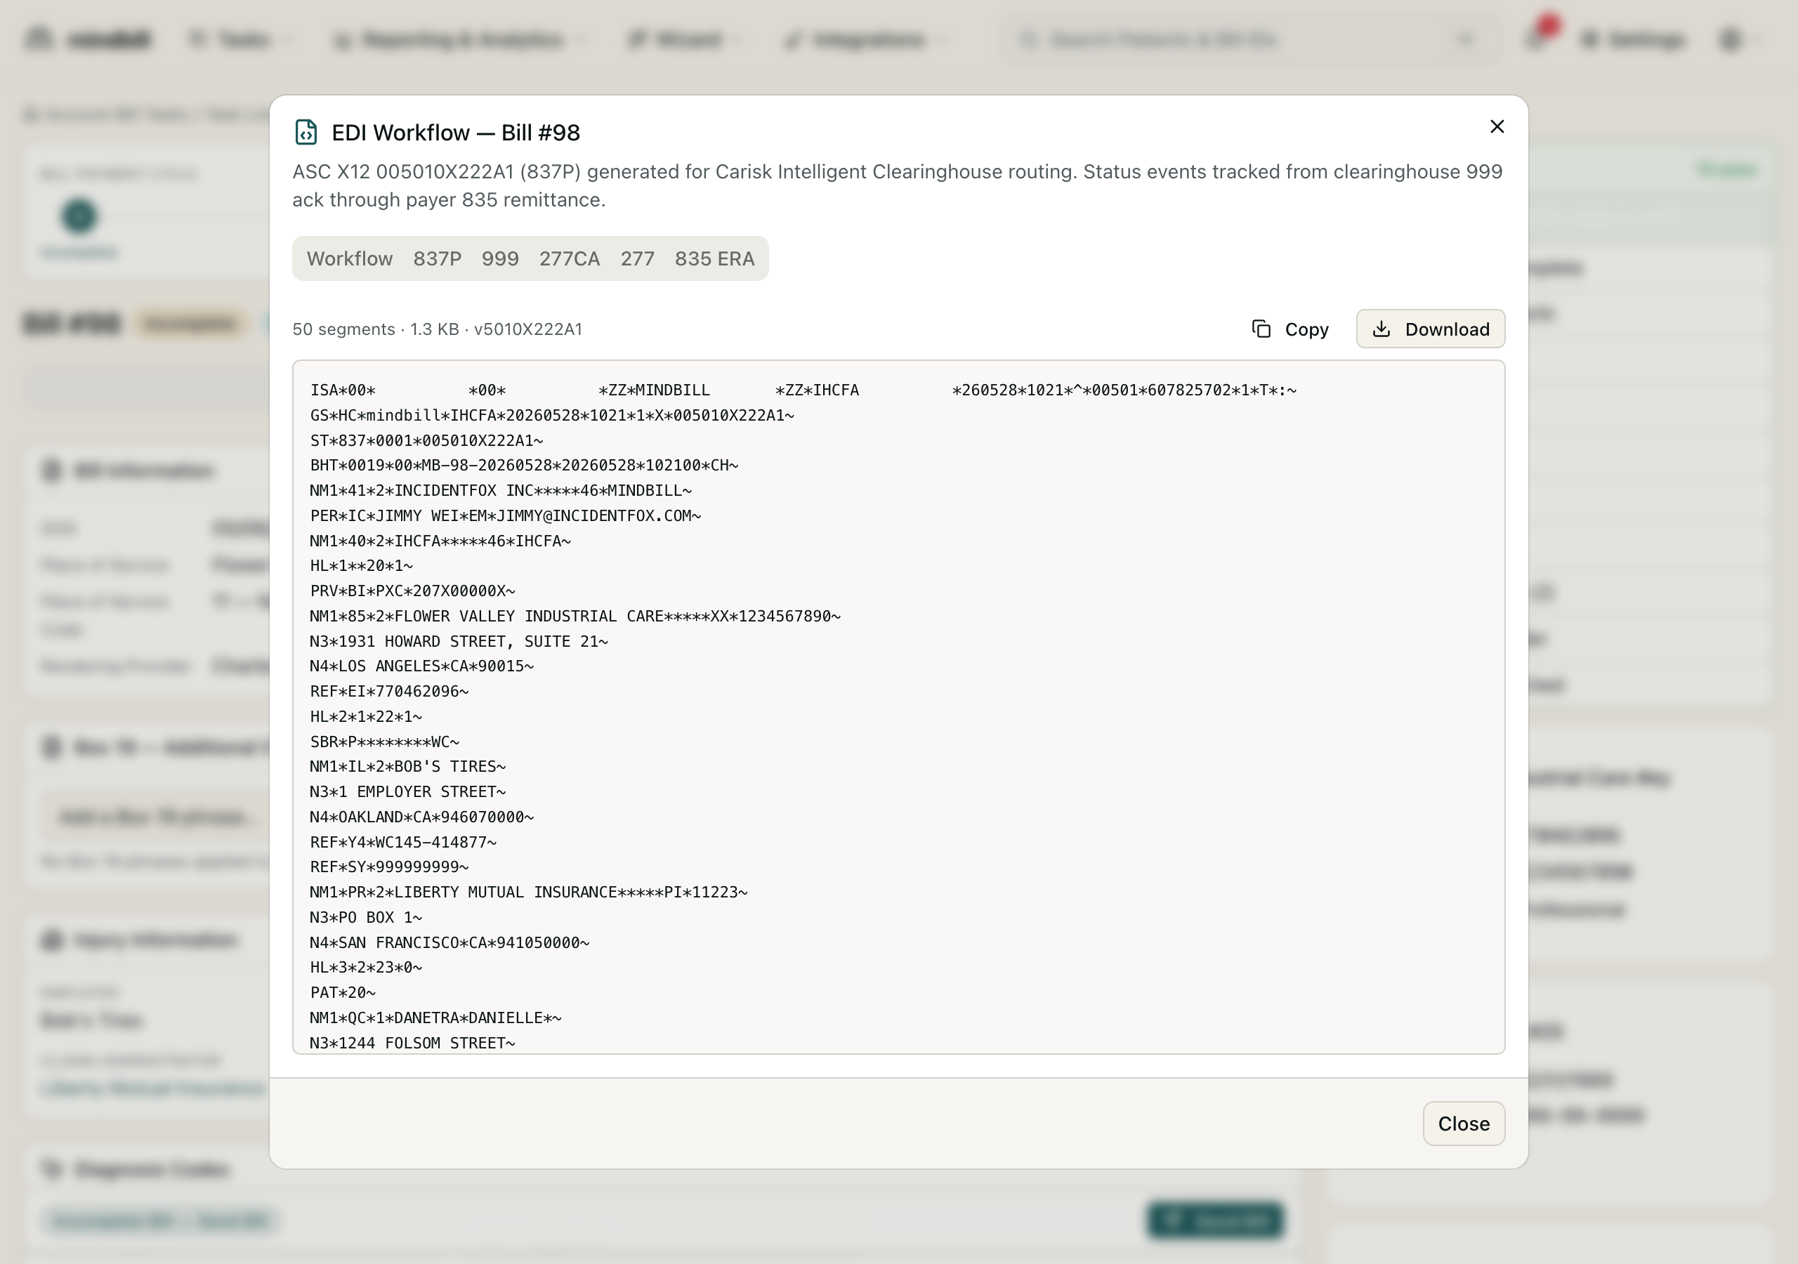The image size is (1798, 1264).
Task: Select the 999 acknowledgment tab
Action: tap(499, 258)
